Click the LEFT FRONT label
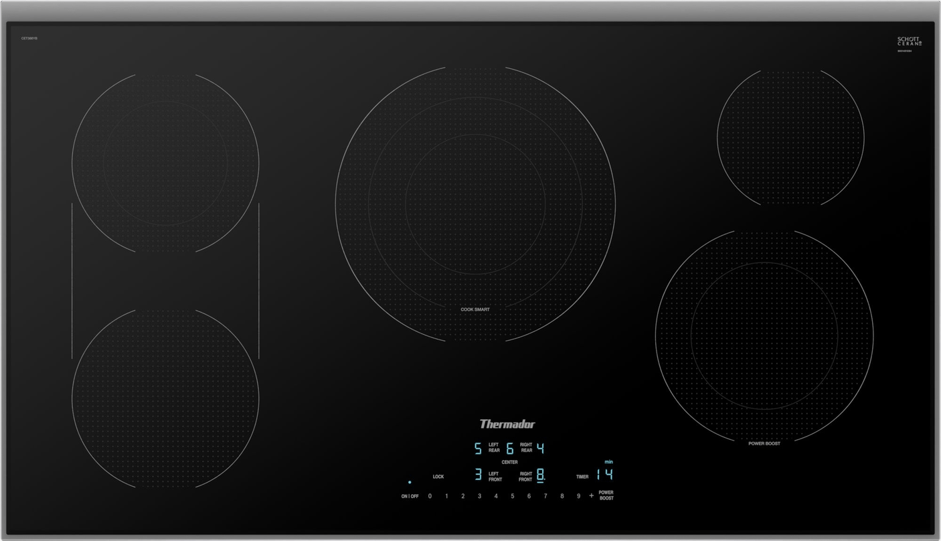Screen dimensions: 941x541 (x=495, y=477)
